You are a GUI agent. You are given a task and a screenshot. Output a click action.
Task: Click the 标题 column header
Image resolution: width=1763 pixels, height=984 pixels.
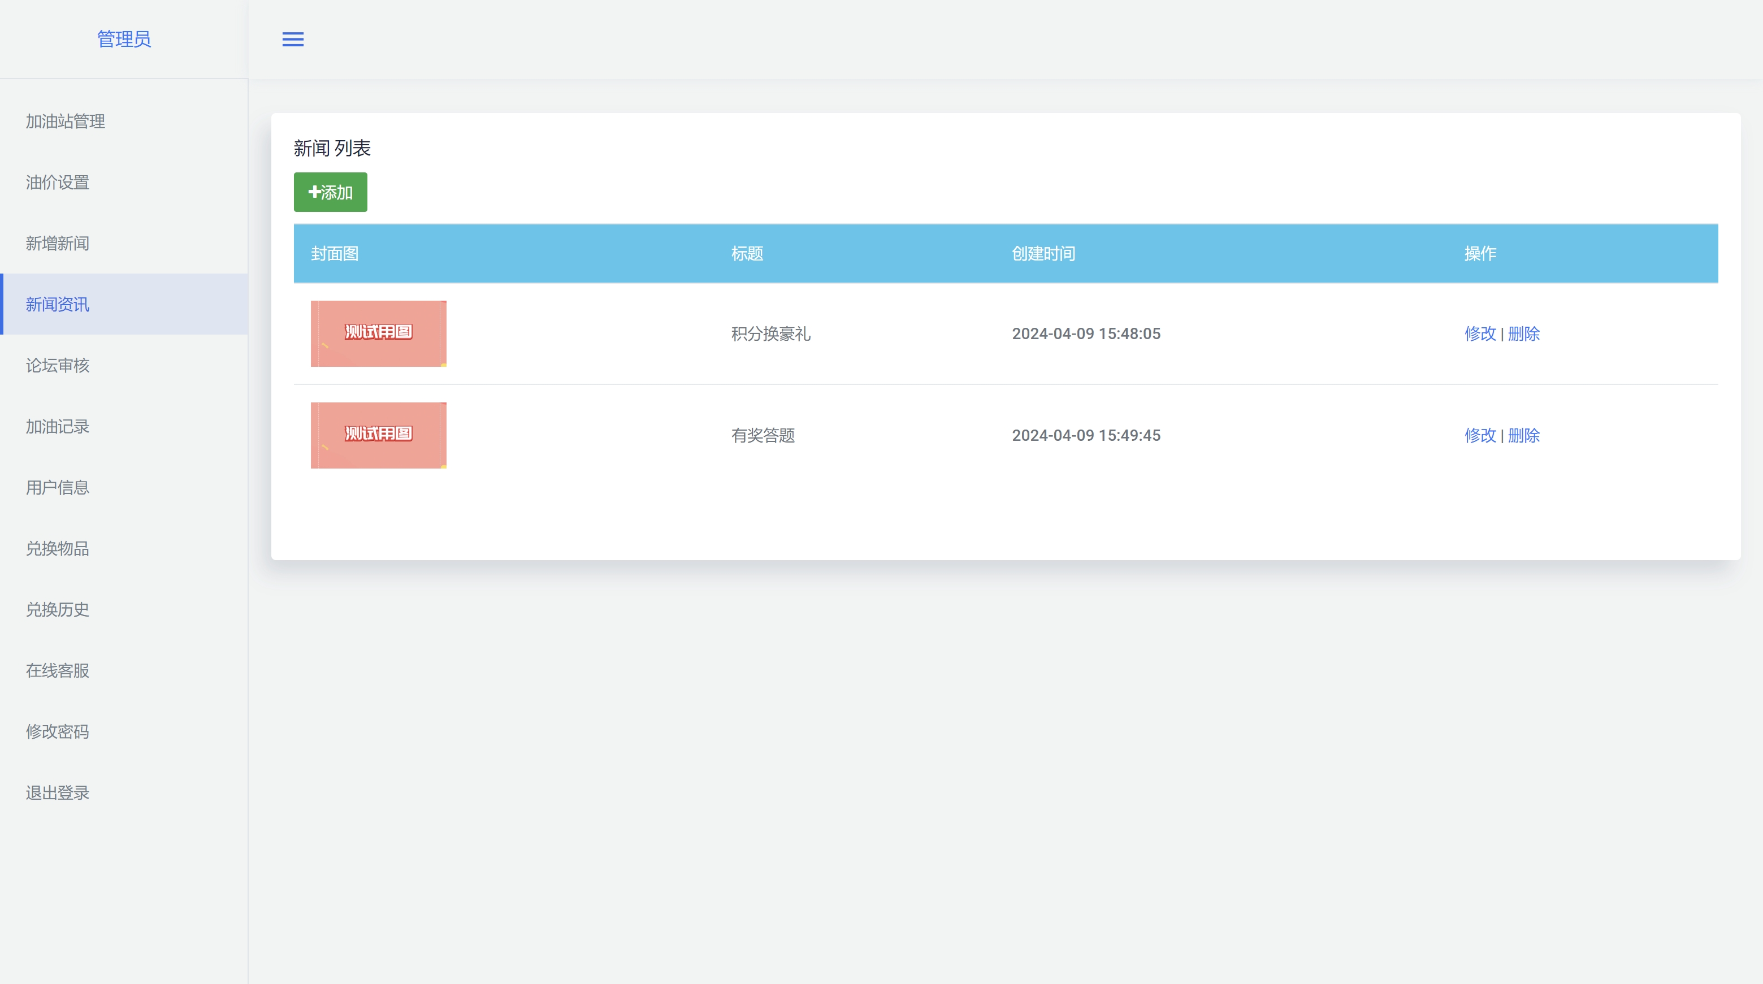[747, 254]
